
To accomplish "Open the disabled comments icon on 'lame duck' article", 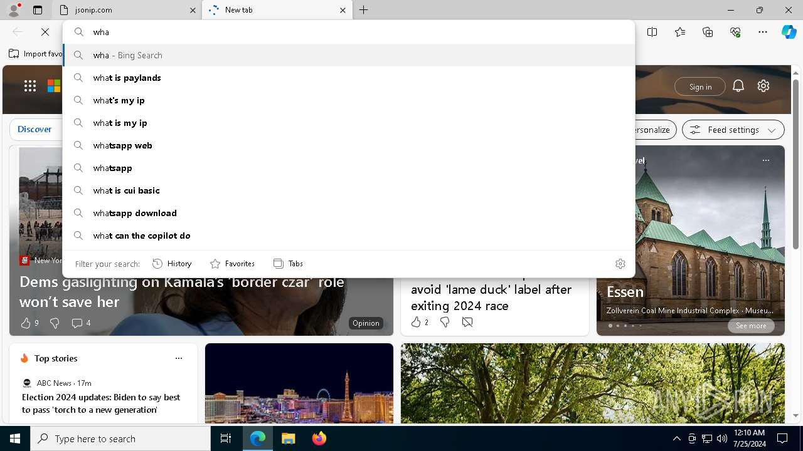I will pos(467,322).
